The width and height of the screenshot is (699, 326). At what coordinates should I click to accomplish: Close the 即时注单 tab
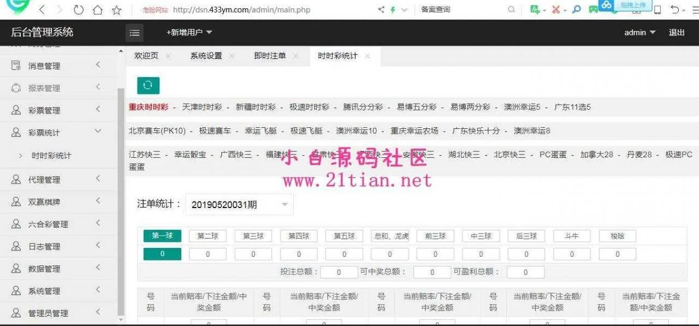click(x=296, y=56)
